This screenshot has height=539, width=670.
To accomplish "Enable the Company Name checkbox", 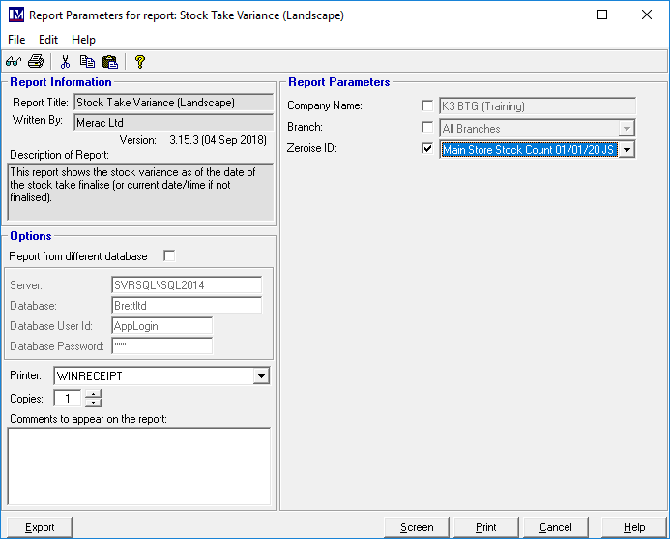I will [427, 105].
